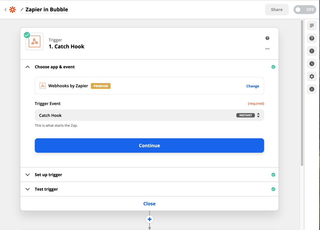Open the Zapier home logo
The height and width of the screenshot is (230, 320).
13,10
